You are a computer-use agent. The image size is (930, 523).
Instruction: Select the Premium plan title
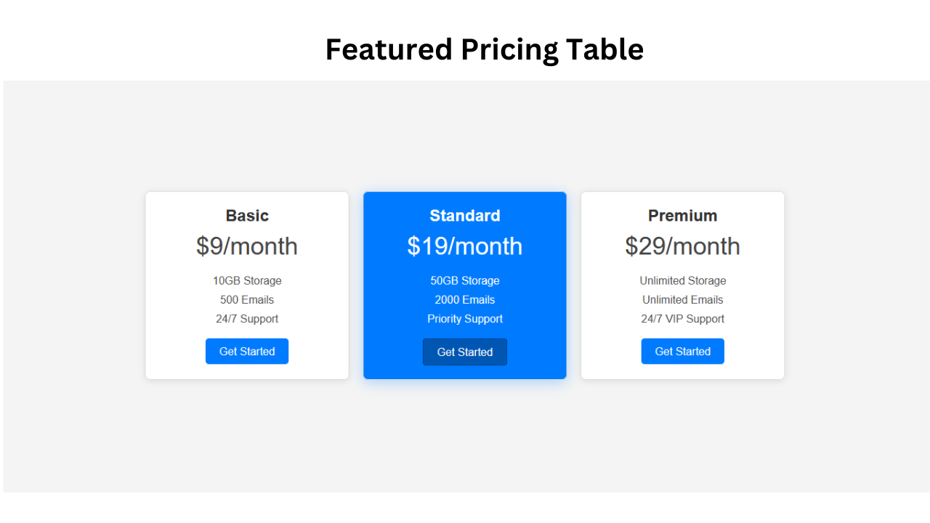tap(682, 216)
